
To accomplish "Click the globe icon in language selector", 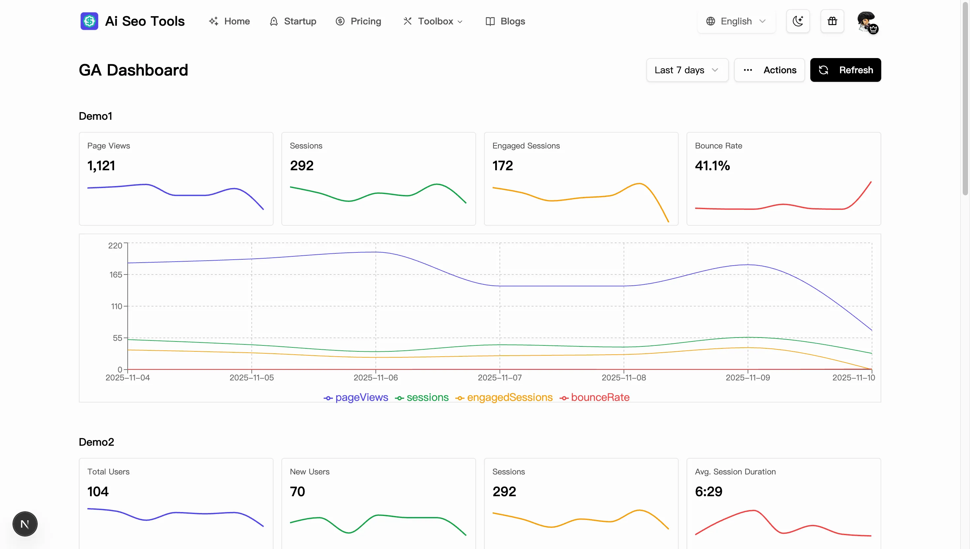I will click(711, 21).
